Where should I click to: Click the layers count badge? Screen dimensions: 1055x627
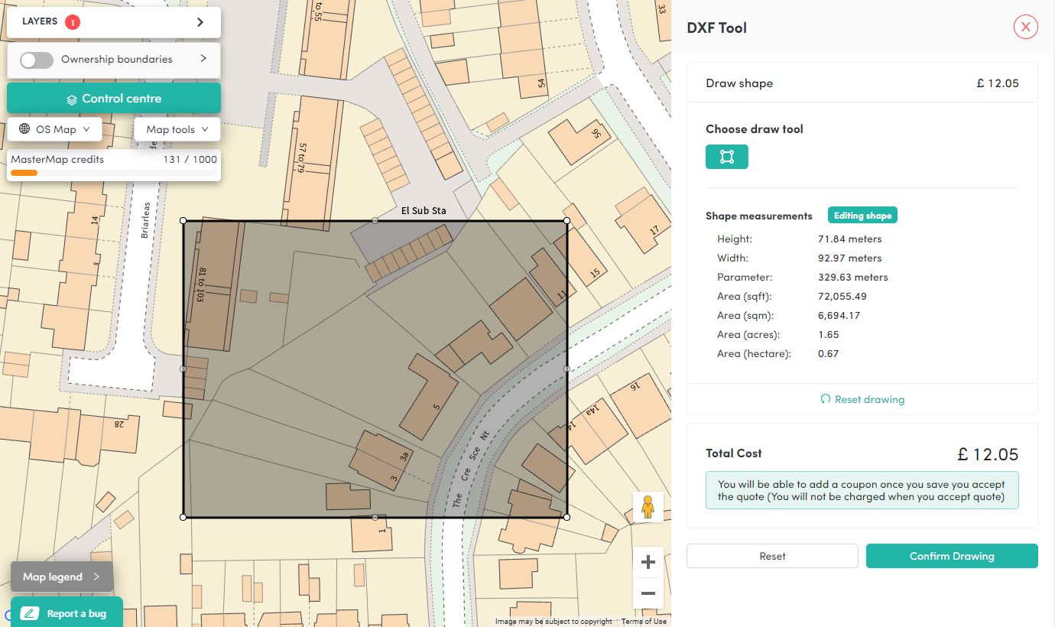click(x=73, y=22)
